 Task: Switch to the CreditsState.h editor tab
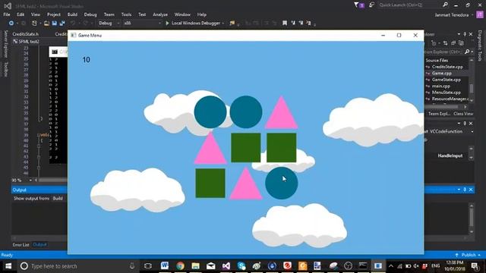tap(25, 34)
